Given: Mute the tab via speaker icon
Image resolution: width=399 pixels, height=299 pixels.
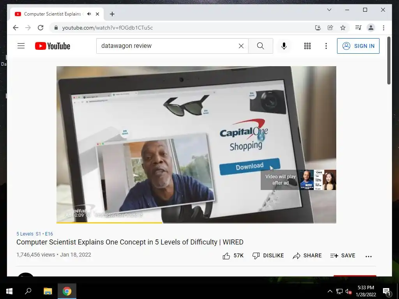Looking at the screenshot, I should click(x=89, y=14).
